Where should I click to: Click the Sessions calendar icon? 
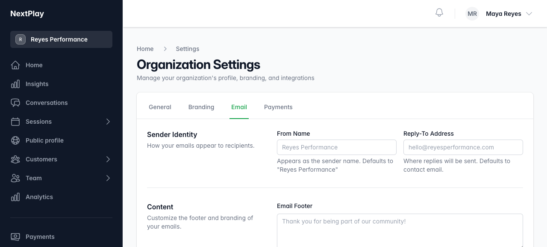click(15, 122)
